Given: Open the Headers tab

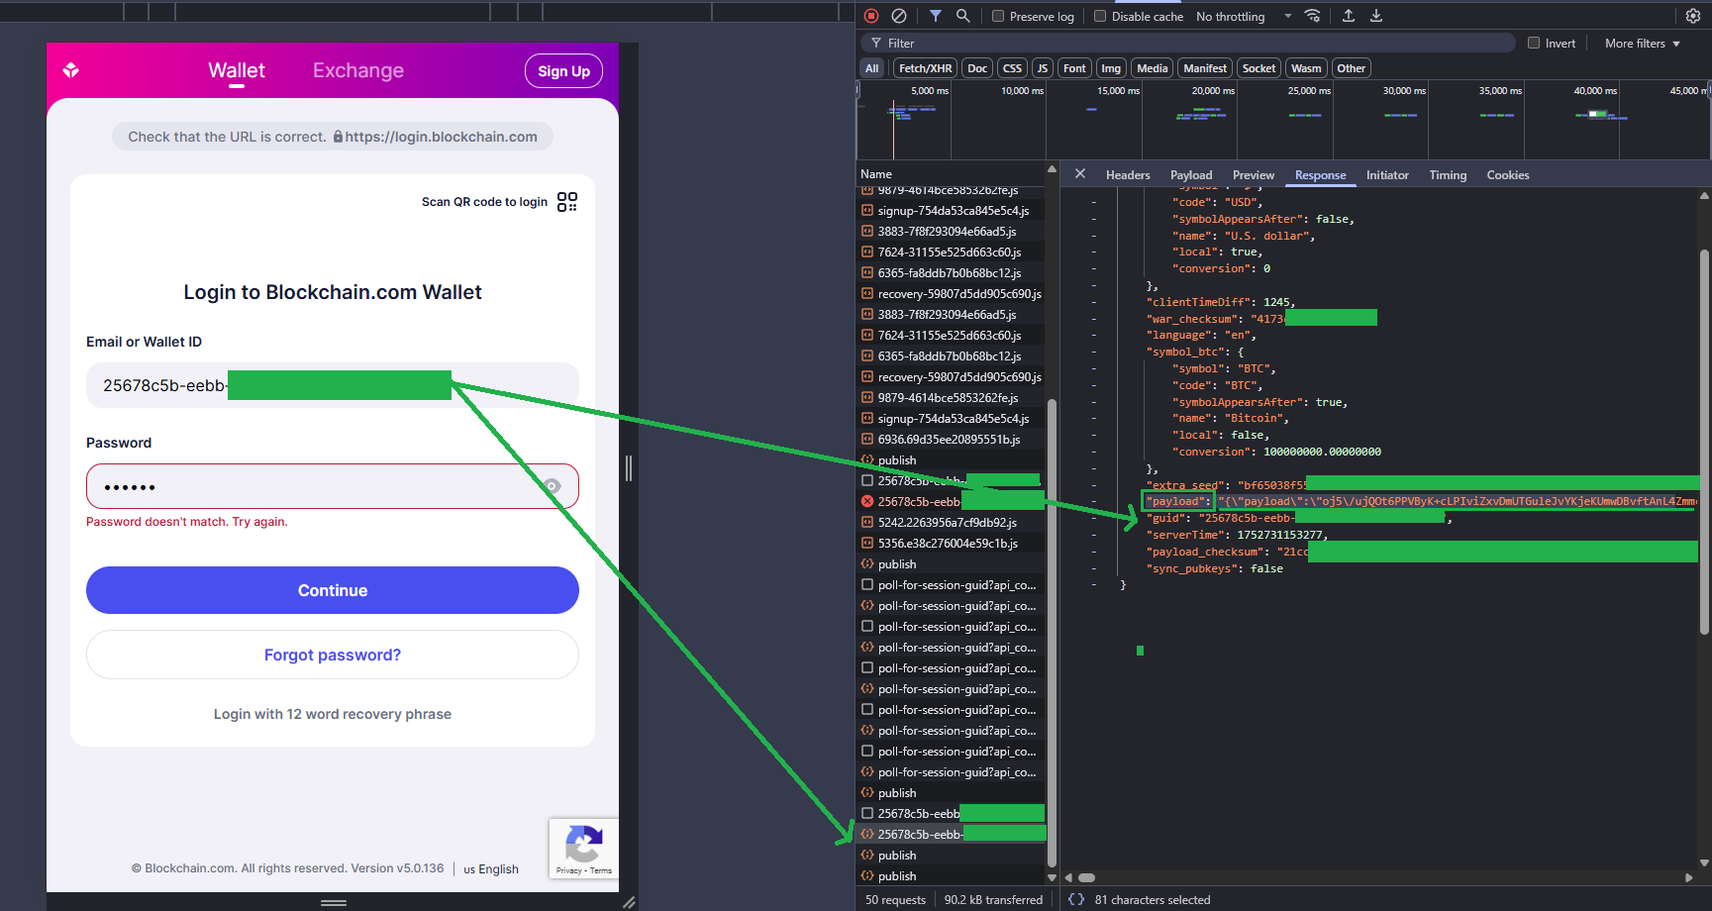Looking at the screenshot, I should pos(1128,175).
